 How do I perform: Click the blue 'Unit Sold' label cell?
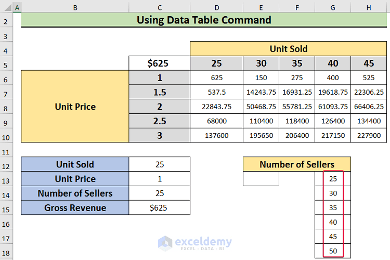point(75,164)
